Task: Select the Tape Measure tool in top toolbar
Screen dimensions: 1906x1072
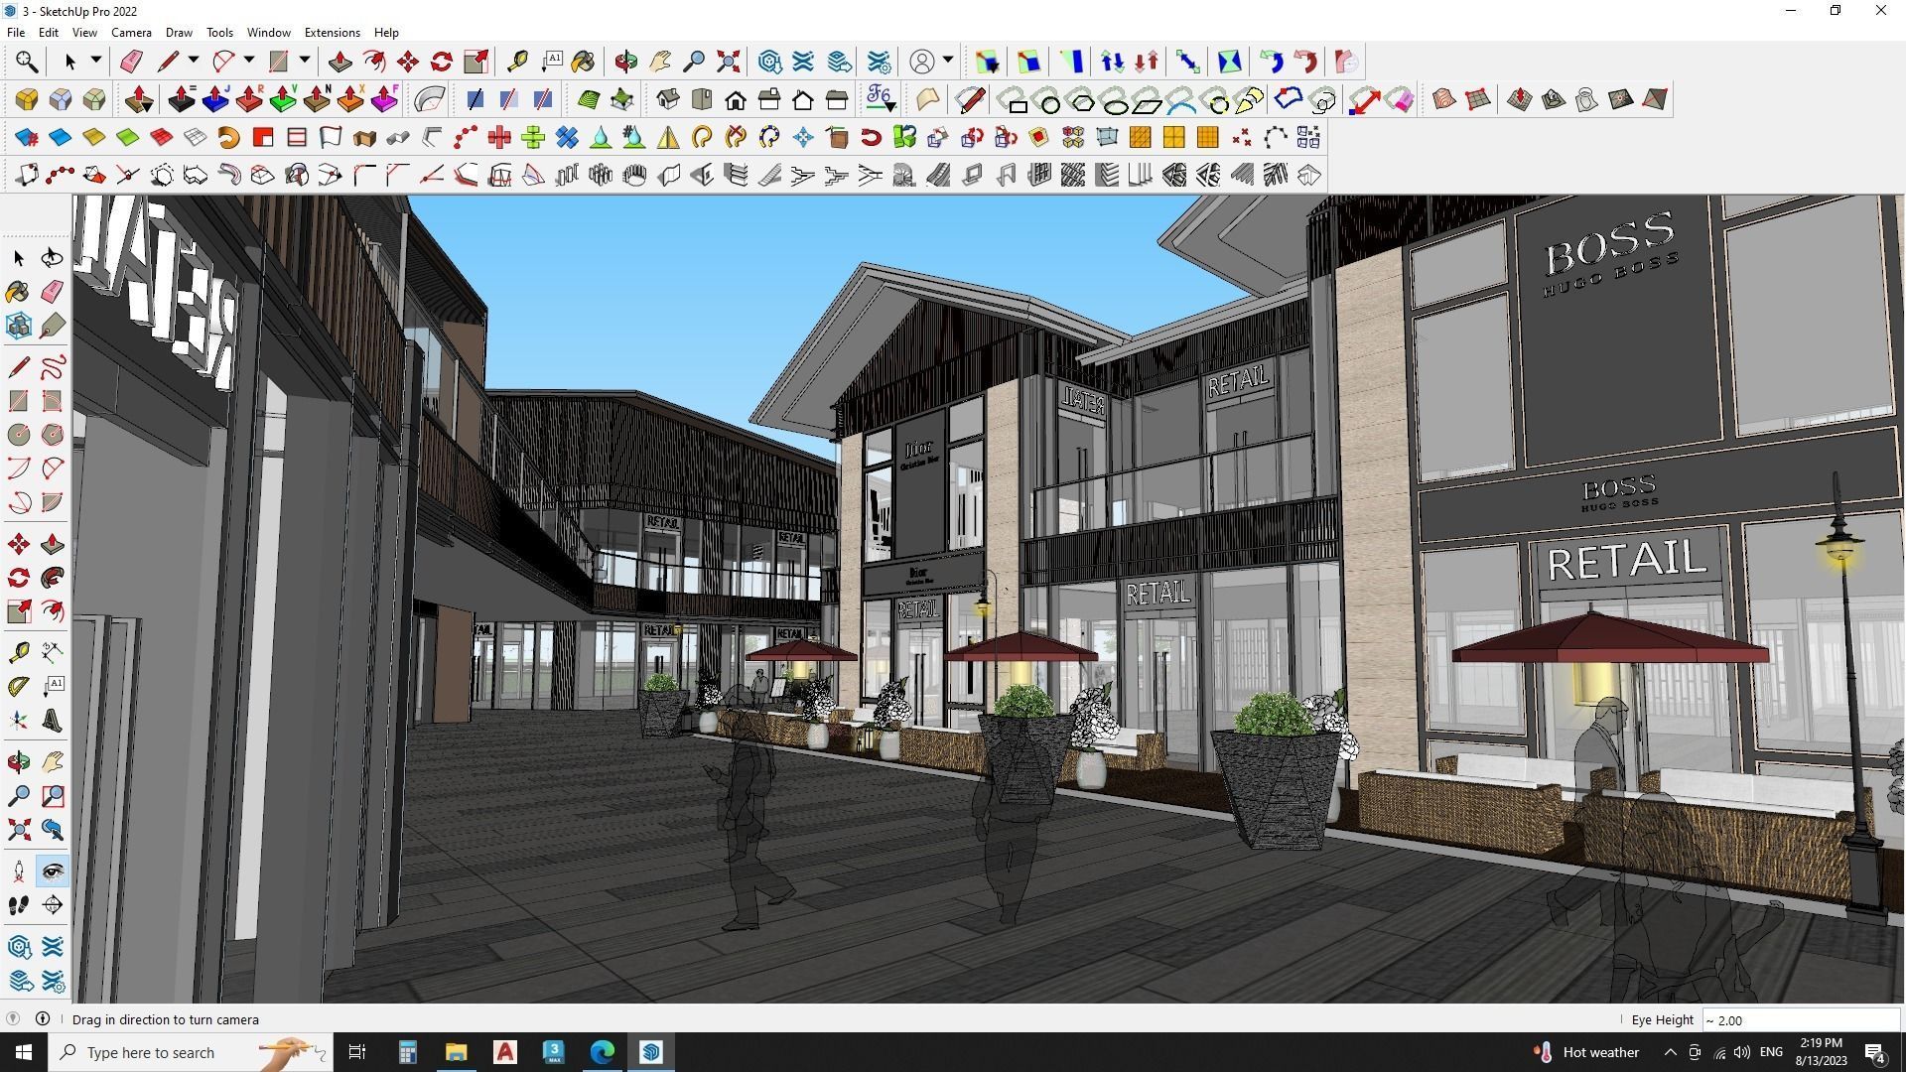Action: coord(516,62)
